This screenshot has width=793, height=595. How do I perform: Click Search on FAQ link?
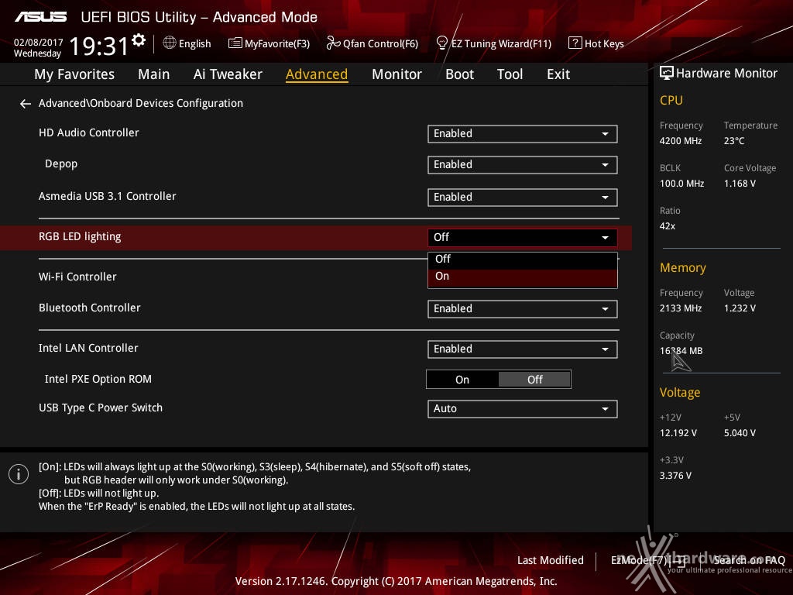(x=749, y=560)
